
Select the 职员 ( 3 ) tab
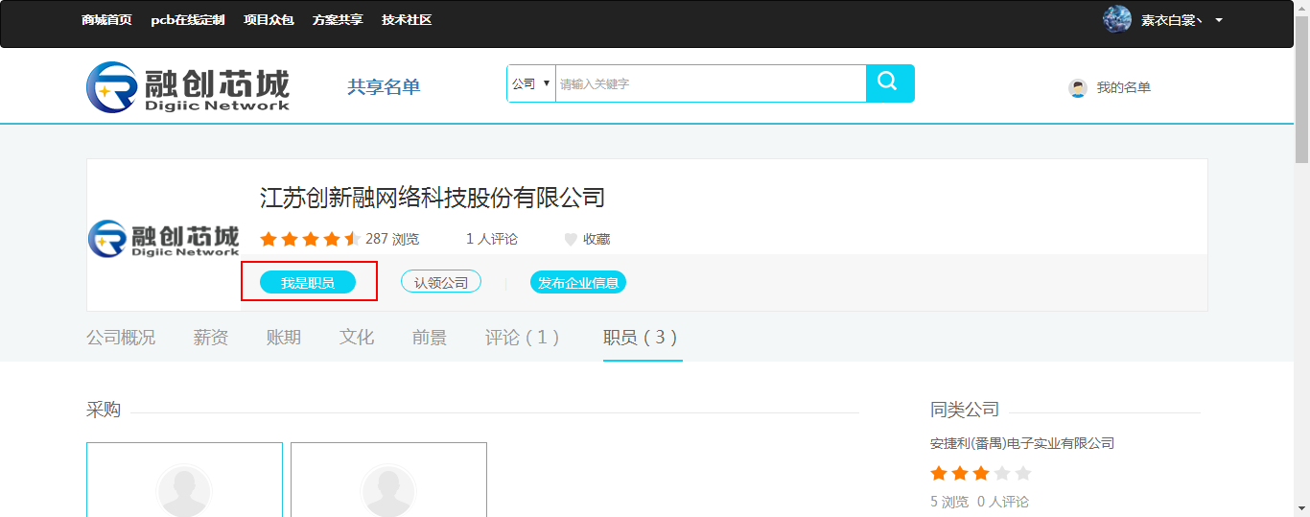(x=643, y=338)
